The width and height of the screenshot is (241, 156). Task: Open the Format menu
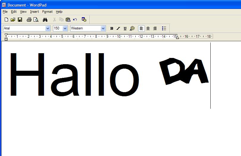(47, 12)
